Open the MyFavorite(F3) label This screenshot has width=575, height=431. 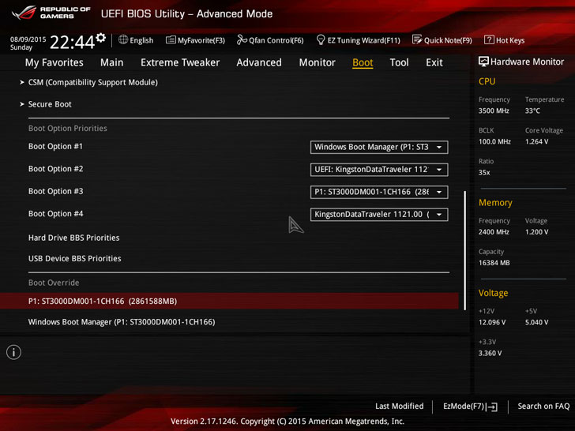pos(201,40)
